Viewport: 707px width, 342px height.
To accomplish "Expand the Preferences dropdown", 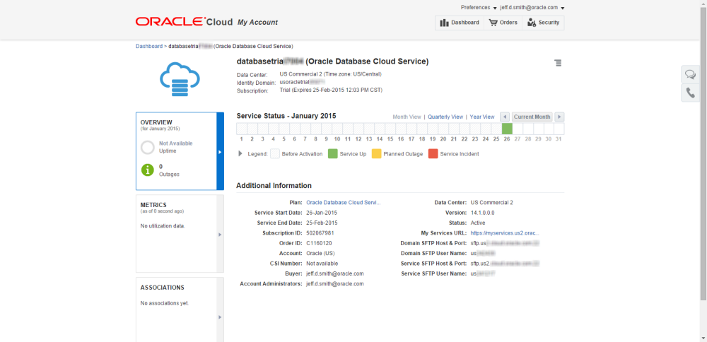I will (x=479, y=8).
